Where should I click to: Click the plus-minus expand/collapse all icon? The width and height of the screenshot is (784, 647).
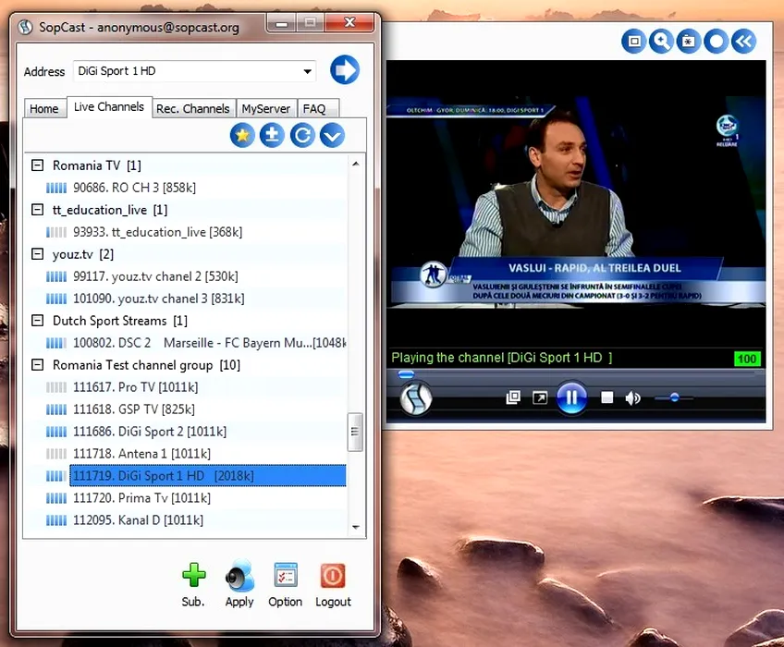tap(272, 135)
